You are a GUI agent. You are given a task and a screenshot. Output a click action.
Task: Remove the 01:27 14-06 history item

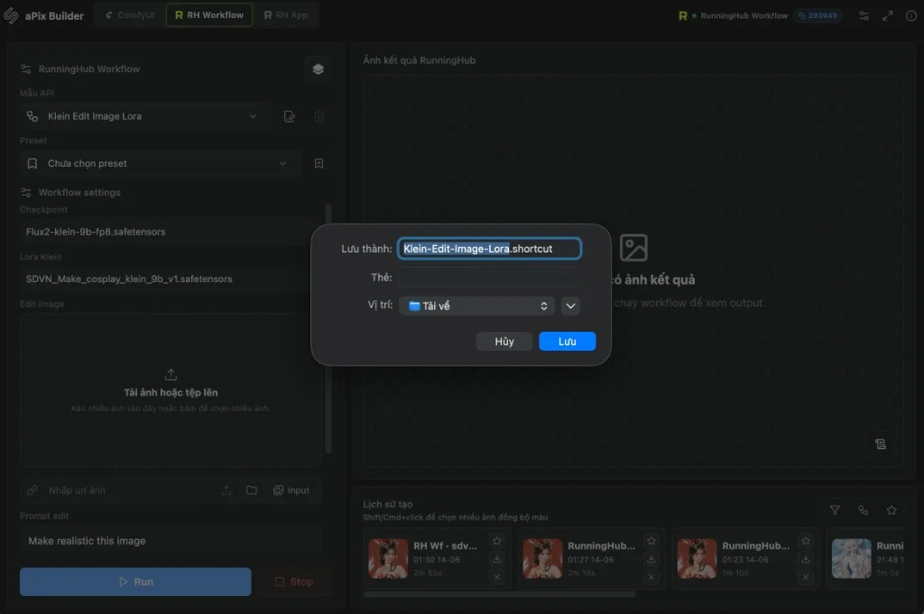click(x=651, y=577)
